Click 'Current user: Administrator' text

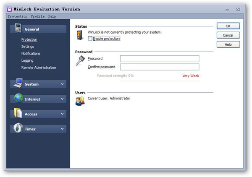(109, 98)
